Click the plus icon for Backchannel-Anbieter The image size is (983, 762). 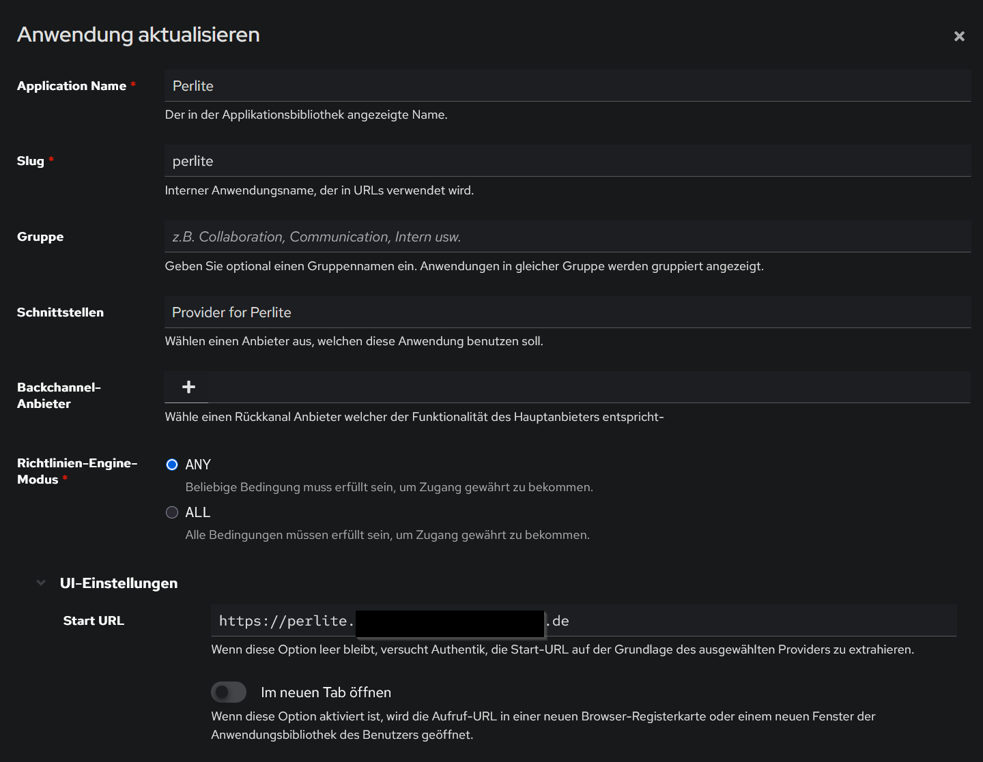pyautogui.click(x=189, y=387)
